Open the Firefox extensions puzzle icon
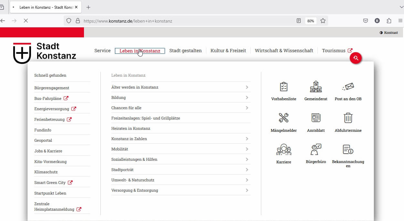Viewport: 404px width, 221px height. coord(389,21)
